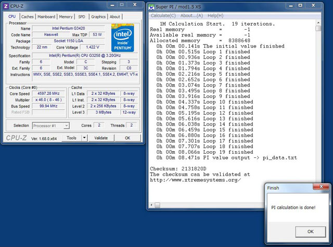Click the horizontal scrollbar thumb in Super PI
The height and width of the screenshot is (247, 333).
coord(157,205)
